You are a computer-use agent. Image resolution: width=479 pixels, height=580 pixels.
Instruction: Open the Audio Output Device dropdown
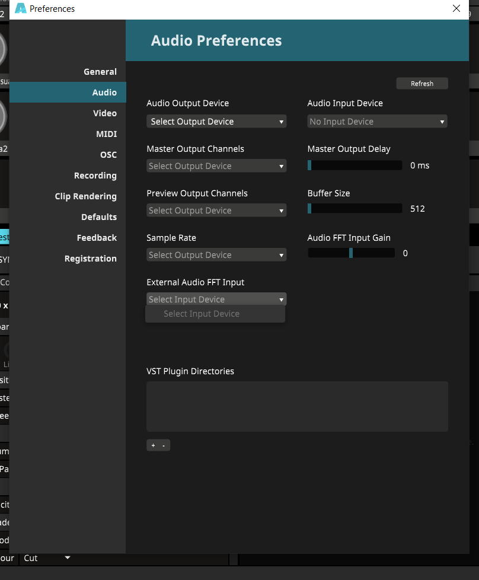click(216, 122)
